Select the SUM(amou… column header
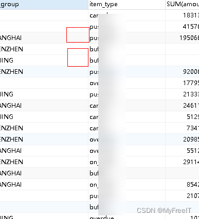Viewport: 199px width, 219px height. (182, 4)
